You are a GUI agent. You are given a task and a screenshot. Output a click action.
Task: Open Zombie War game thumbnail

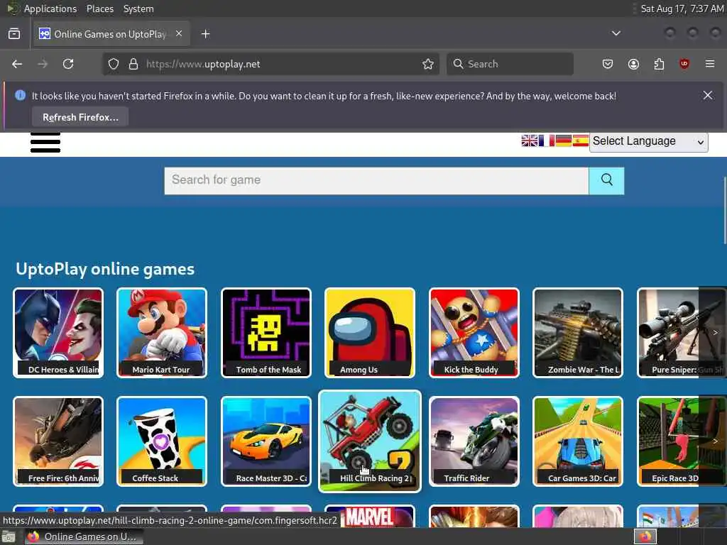click(x=578, y=333)
